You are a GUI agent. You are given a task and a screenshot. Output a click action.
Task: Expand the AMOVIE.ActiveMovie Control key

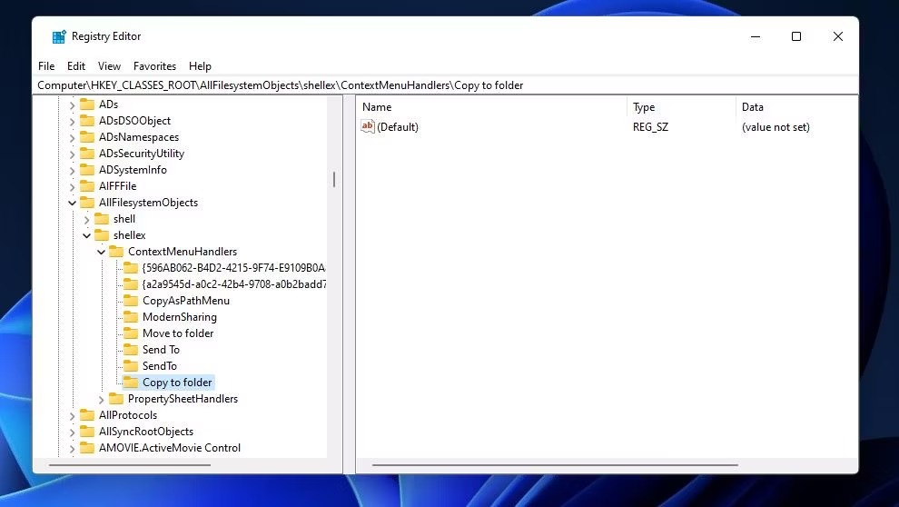[72, 448]
